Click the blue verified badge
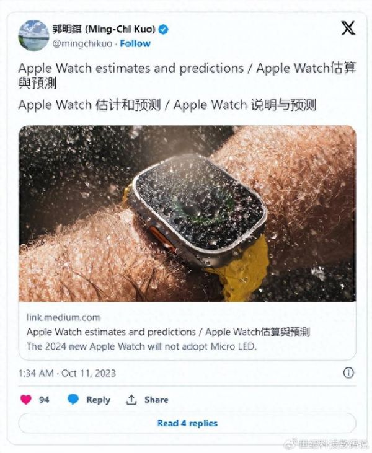 pyautogui.click(x=163, y=30)
